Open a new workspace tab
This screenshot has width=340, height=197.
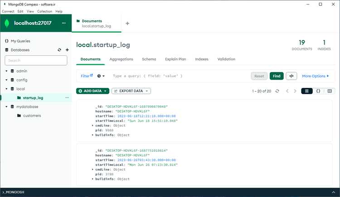[x=127, y=24]
